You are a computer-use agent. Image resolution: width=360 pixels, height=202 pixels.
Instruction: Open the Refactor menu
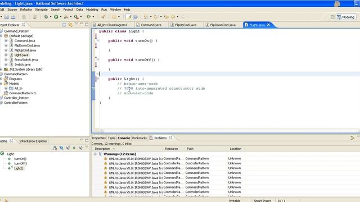(26, 10)
